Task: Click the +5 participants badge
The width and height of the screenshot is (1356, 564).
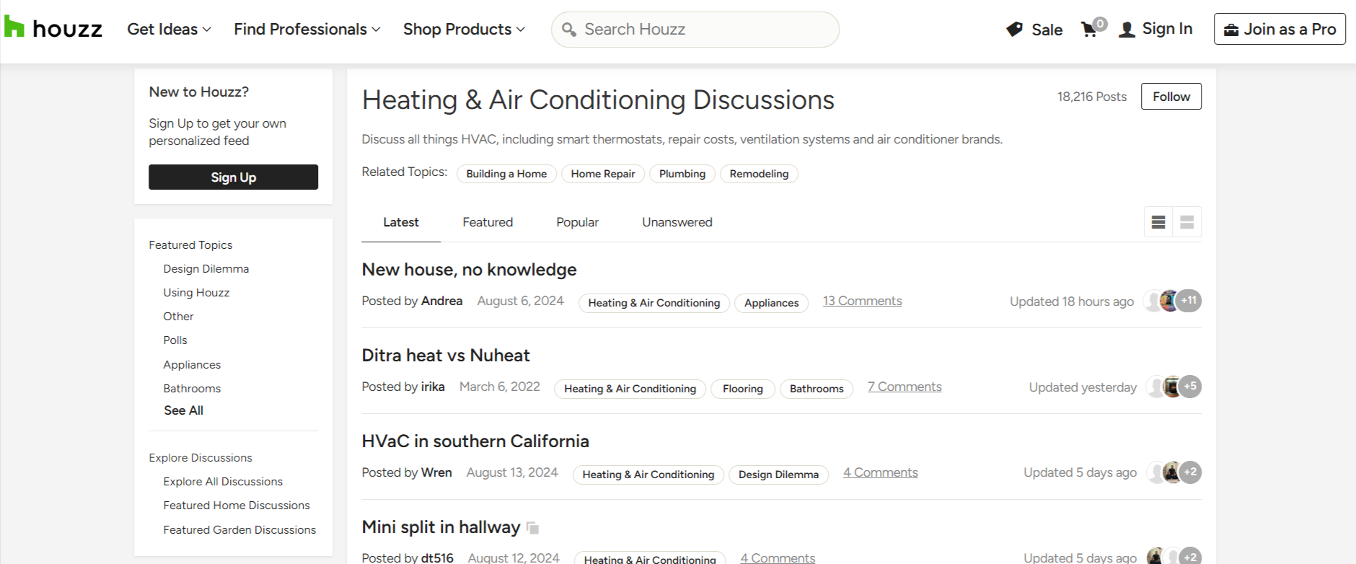Action: 1191,387
